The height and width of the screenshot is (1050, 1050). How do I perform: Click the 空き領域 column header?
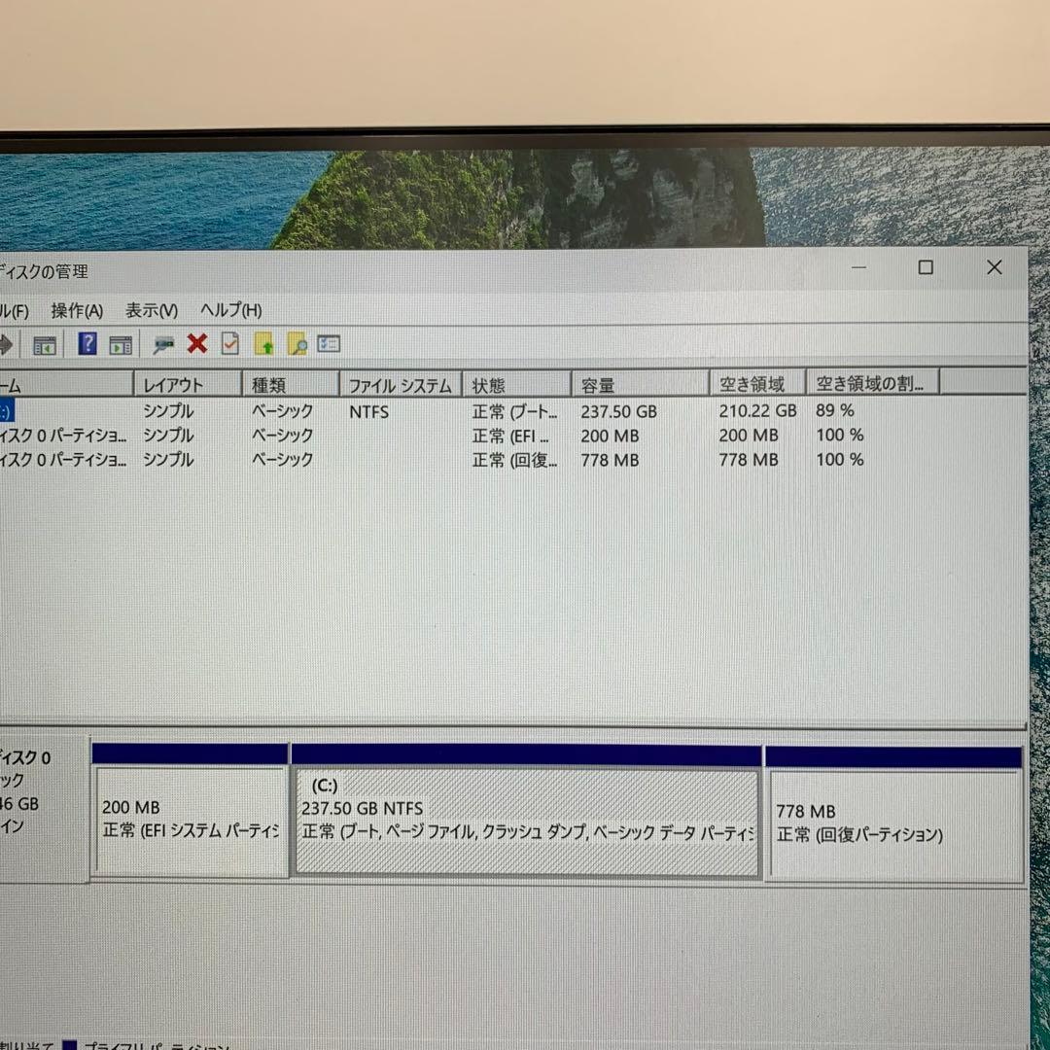pyautogui.click(x=749, y=383)
